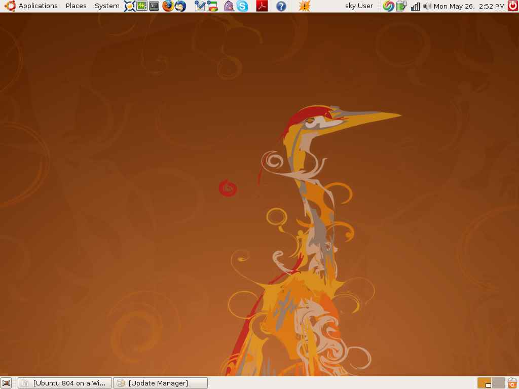519x389 pixels.
Task: Check the battery status tray icon
Action: coord(401,6)
